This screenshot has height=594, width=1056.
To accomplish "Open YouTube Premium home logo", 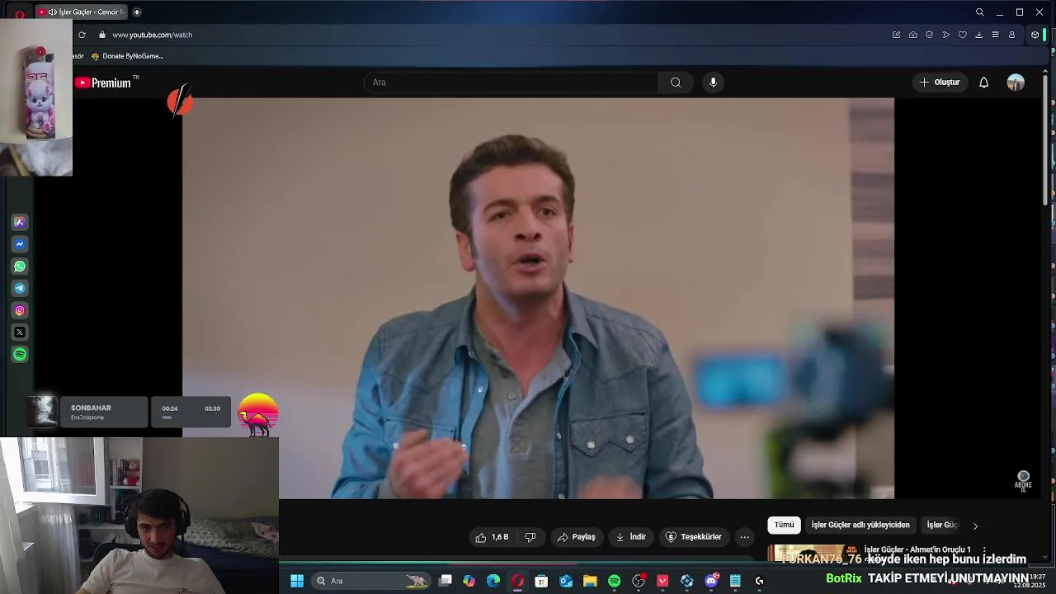I will pyautogui.click(x=103, y=82).
